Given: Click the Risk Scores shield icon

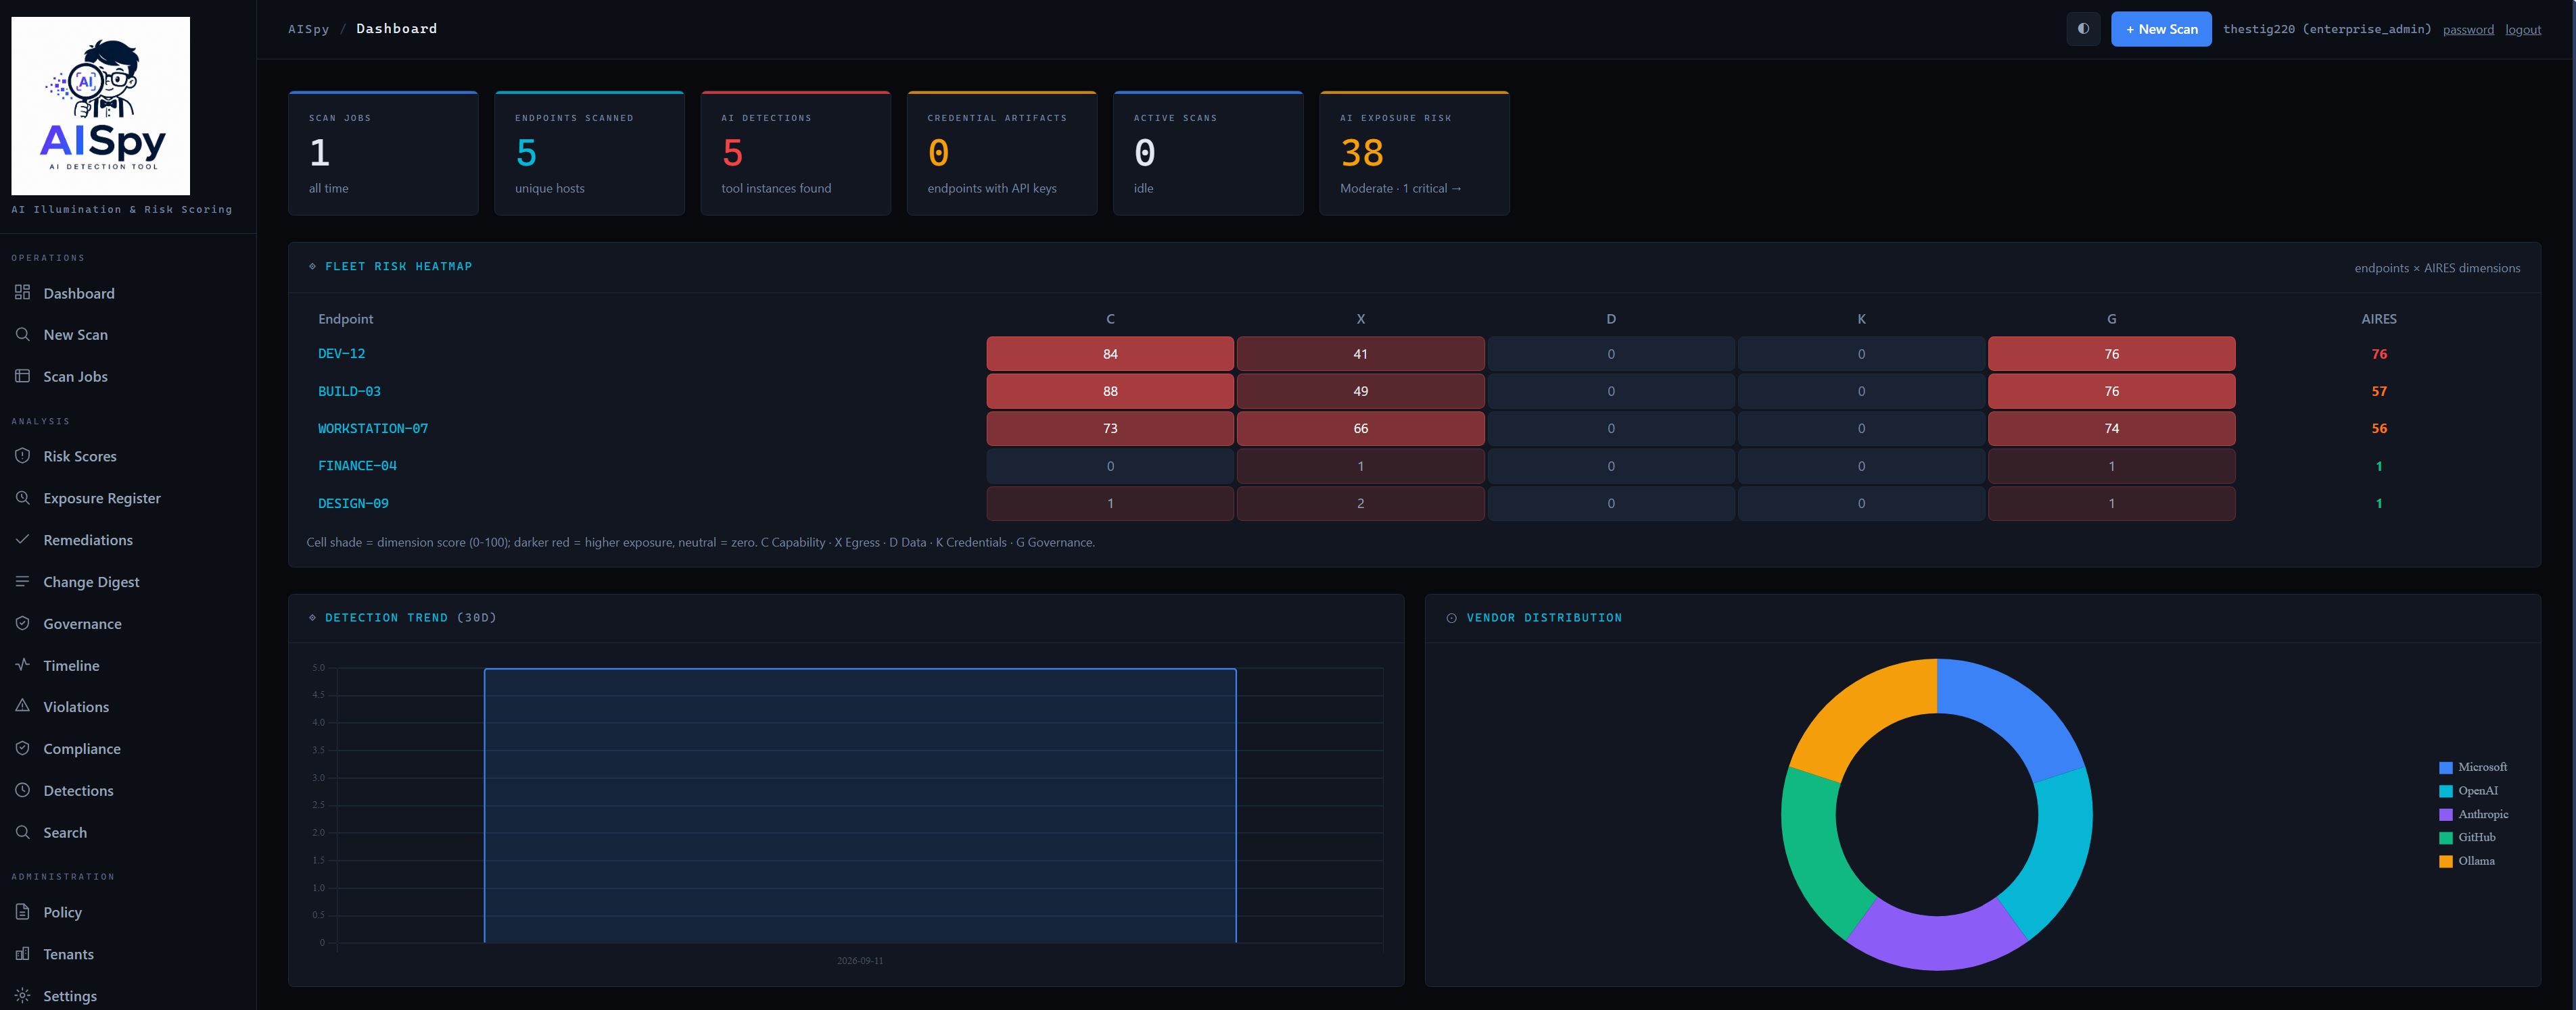Looking at the screenshot, I should click(22, 455).
